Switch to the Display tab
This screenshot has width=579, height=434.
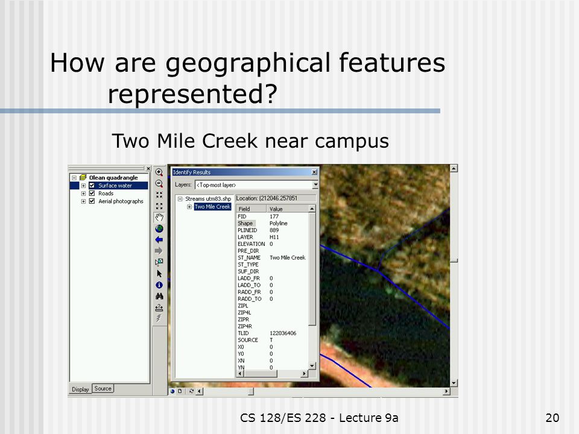click(80, 389)
